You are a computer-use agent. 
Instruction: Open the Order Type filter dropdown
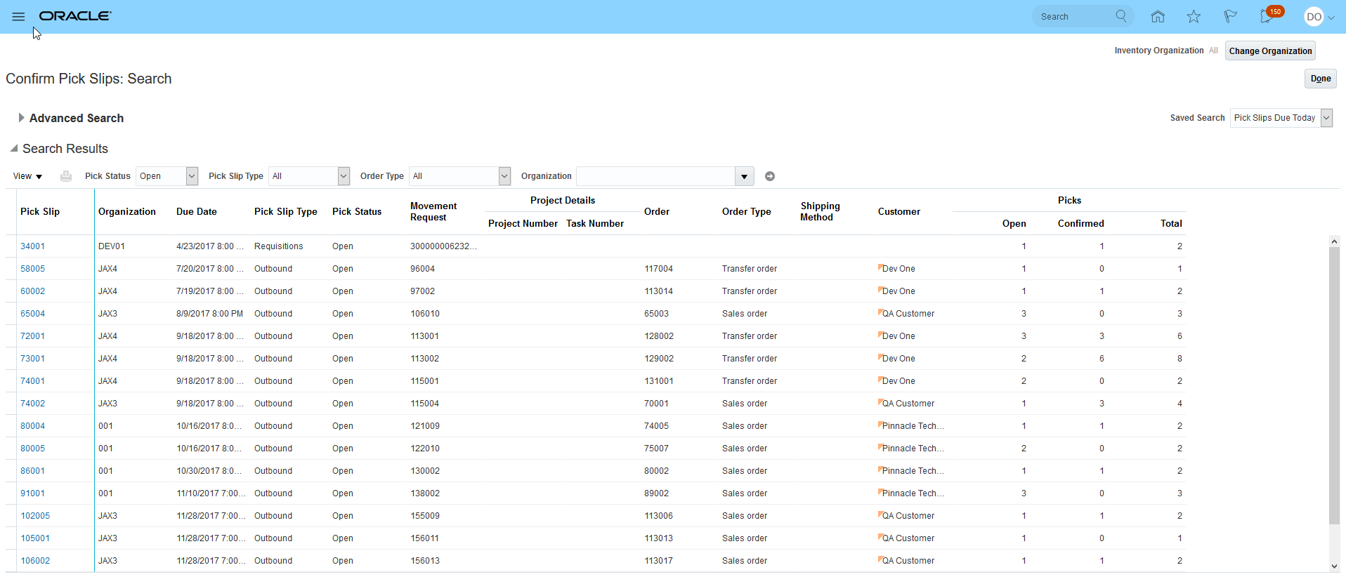coord(504,176)
